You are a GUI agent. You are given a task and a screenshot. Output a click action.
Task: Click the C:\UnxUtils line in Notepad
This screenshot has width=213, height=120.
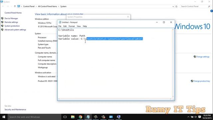[66, 30]
